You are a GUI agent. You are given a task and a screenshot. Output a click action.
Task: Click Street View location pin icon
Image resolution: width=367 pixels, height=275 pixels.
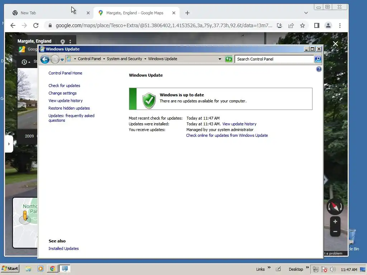(62, 42)
